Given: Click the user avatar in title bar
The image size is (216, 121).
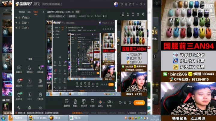Looking at the screenshot, I should (x=116, y=4).
